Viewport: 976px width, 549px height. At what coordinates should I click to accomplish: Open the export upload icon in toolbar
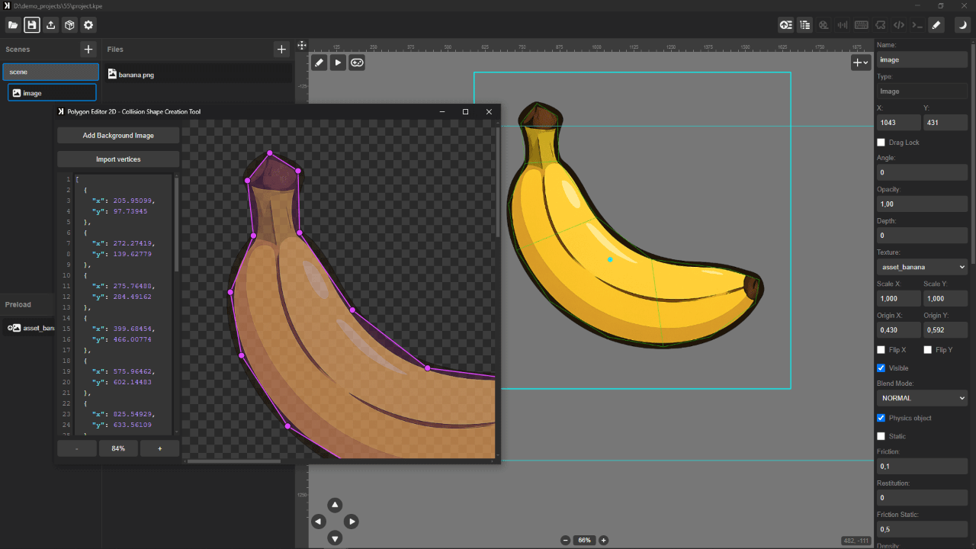click(x=50, y=25)
